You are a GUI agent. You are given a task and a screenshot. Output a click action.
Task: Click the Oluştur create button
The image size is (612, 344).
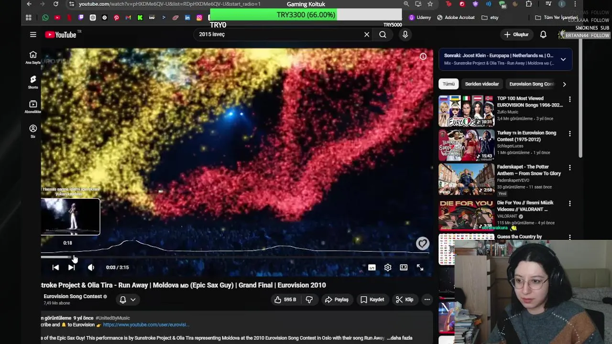516,34
